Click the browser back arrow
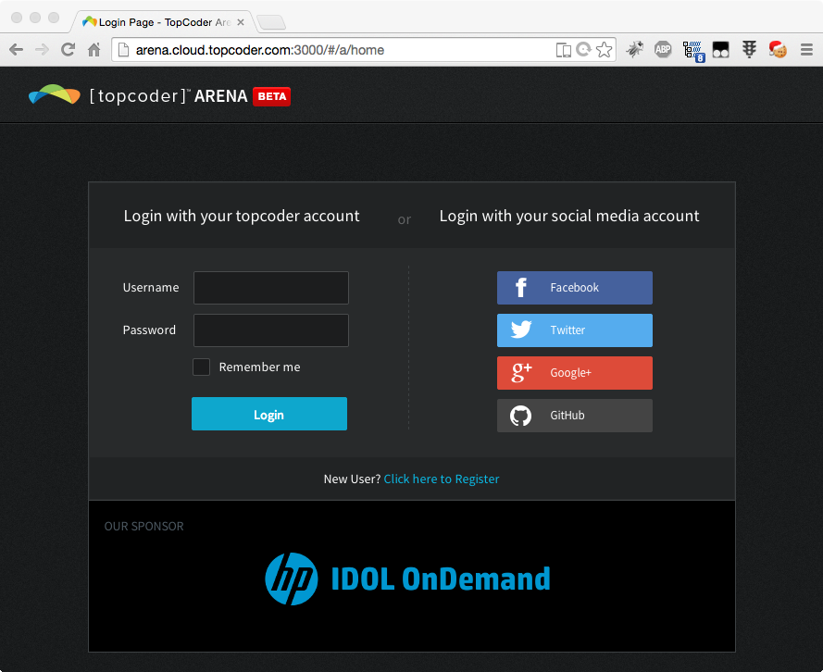 pos(16,50)
